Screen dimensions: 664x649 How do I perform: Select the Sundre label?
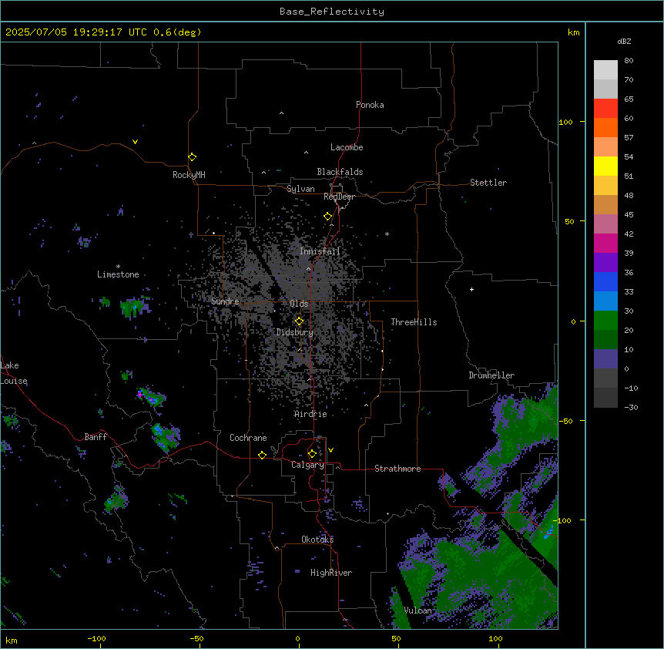(225, 301)
